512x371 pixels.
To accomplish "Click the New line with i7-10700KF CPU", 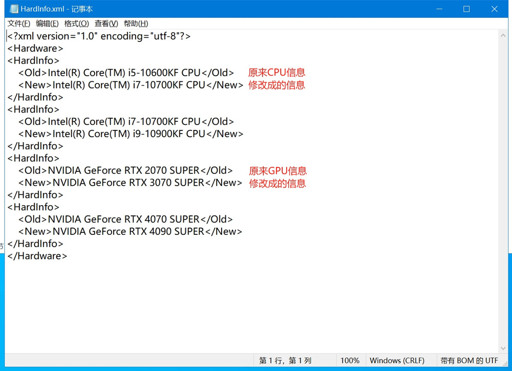I will point(131,85).
